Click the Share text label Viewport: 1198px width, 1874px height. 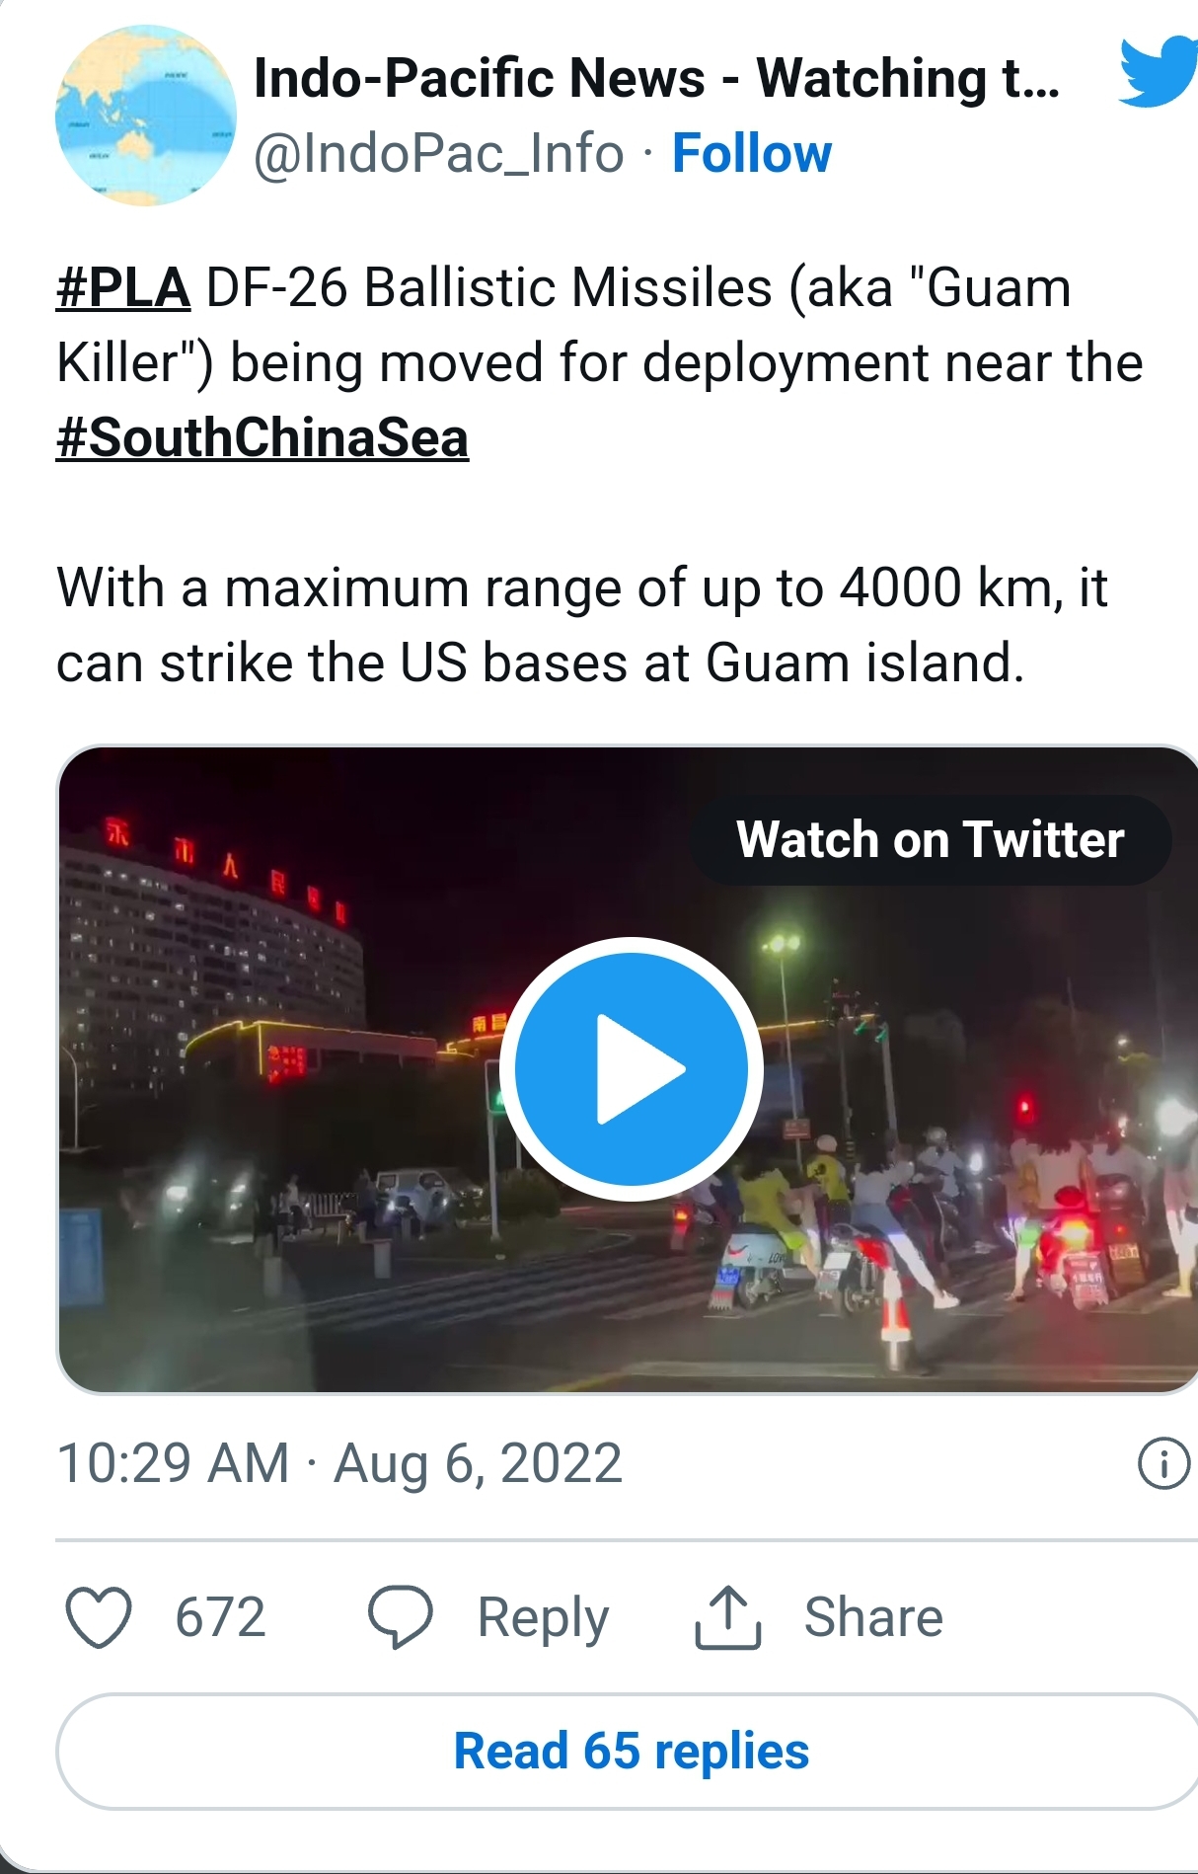873,1617
